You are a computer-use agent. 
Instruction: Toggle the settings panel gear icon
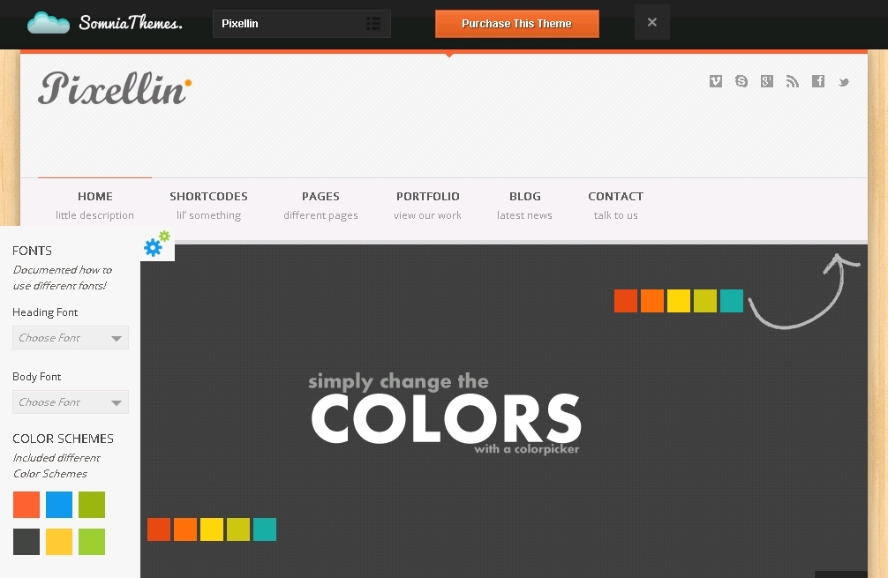coord(156,245)
